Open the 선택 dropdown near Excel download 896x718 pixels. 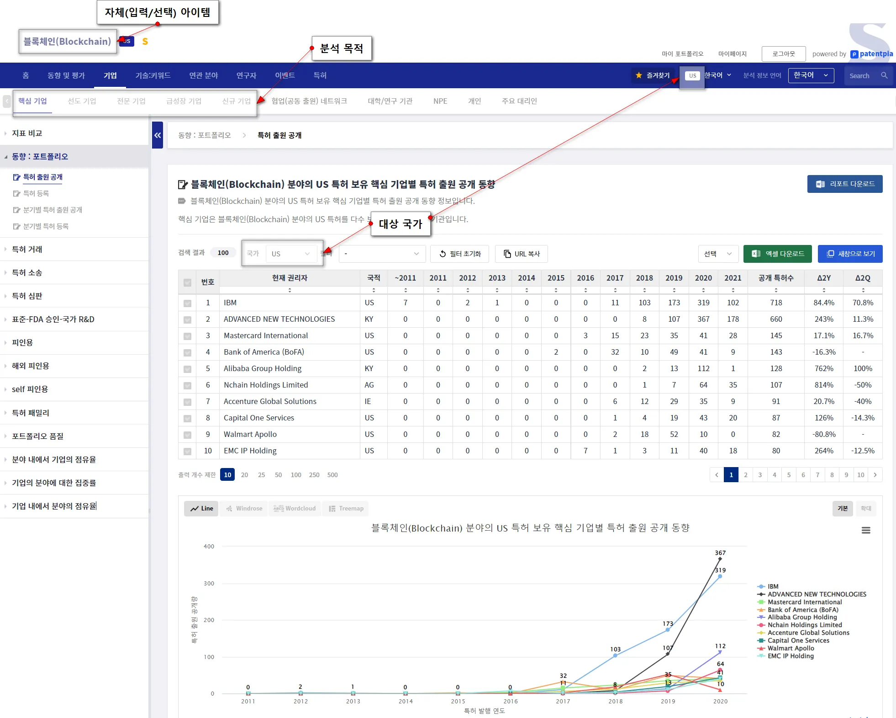click(x=718, y=254)
